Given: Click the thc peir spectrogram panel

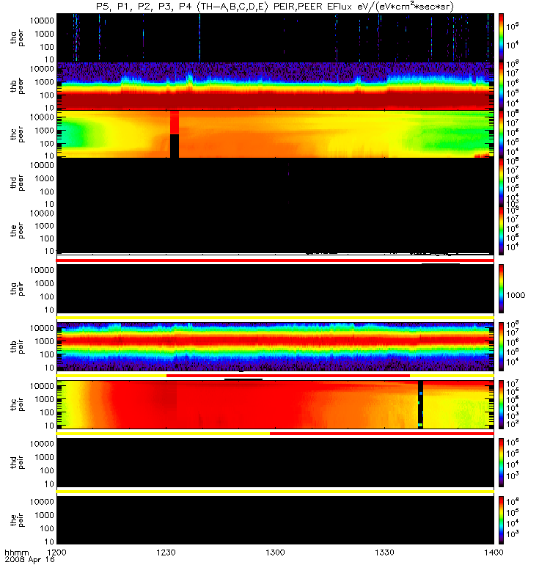Looking at the screenshot, I should (275, 405).
